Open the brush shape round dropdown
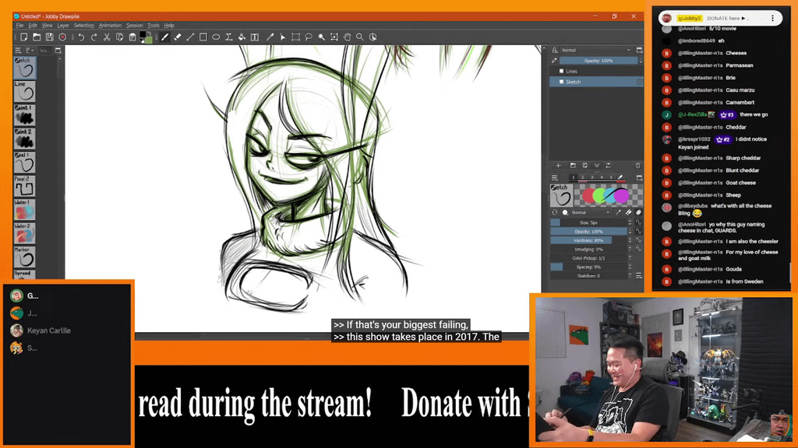Viewport: 798px width, 448px height. tap(566, 213)
